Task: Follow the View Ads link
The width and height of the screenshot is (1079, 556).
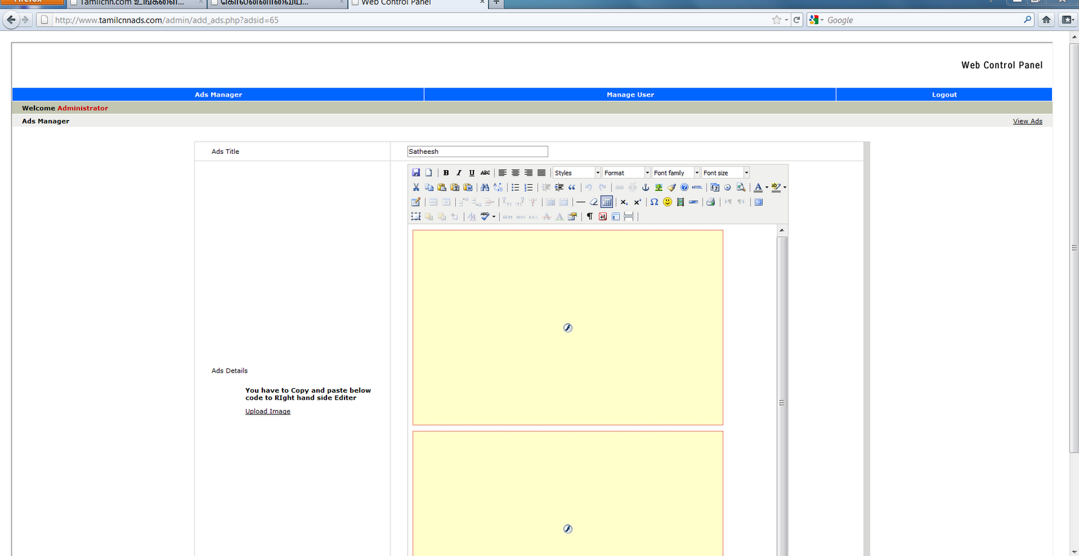Action: coord(1027,121)
